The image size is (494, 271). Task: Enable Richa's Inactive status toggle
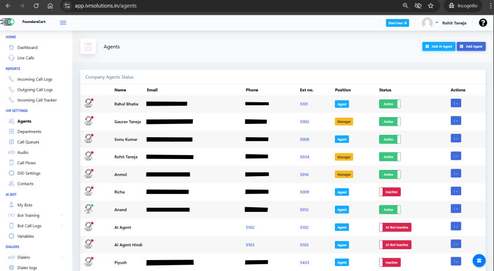(389, 192)
